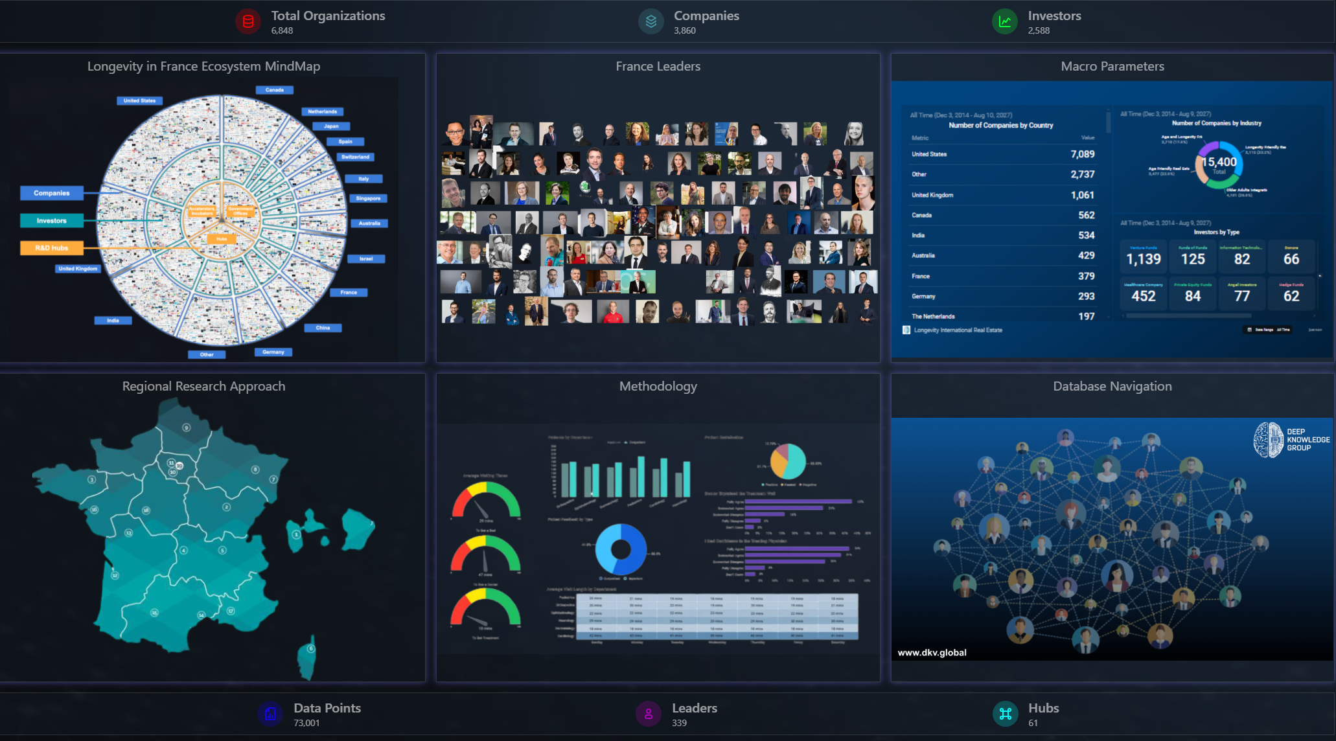Click the red Total Organizations database icon

248,22
